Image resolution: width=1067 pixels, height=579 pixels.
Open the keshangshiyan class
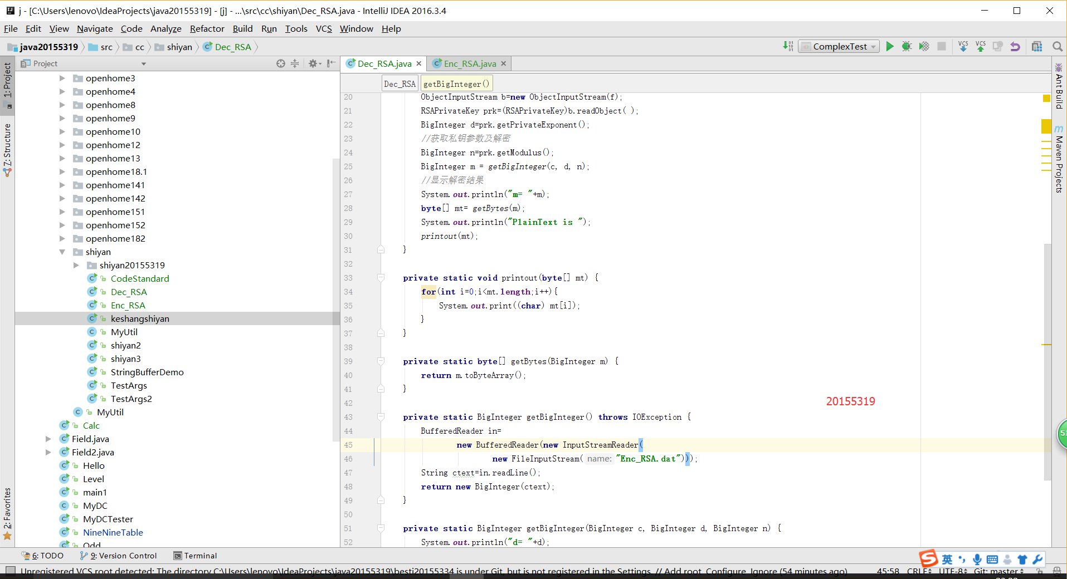pyautogui.click(x=140, y=318)
